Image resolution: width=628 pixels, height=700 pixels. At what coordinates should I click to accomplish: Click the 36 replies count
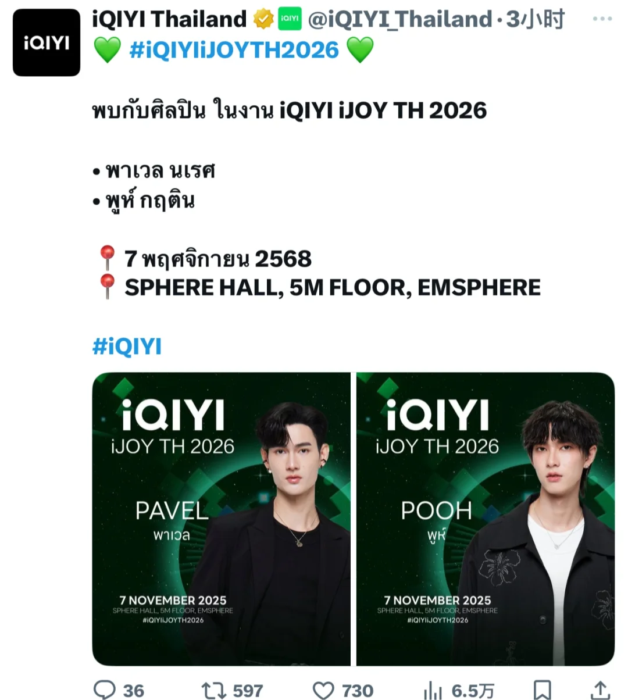(x=133, y=690)
